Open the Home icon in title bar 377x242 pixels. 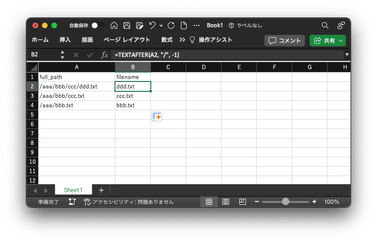114,25
